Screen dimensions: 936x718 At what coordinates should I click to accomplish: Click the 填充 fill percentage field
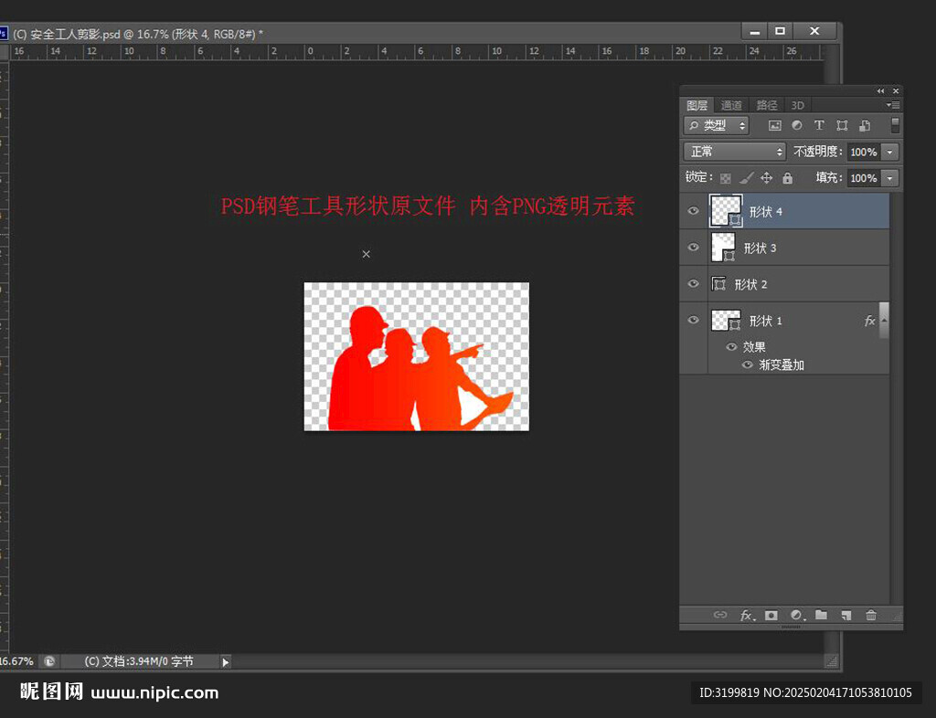pos(863,178)
